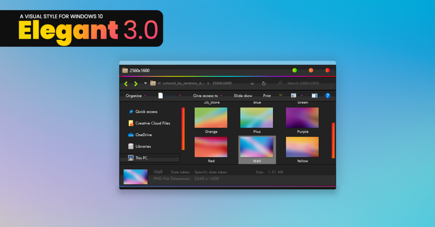435x227 pixels.
Task: Click the file list scrollbar thumb
Action: [x=333, y=141]
